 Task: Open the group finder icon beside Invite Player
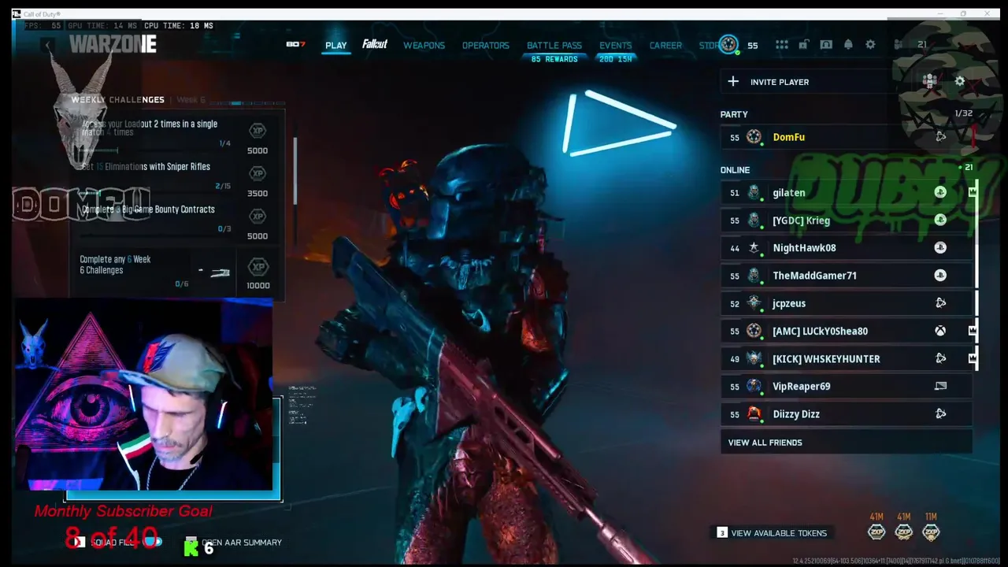tap(930, 81)
